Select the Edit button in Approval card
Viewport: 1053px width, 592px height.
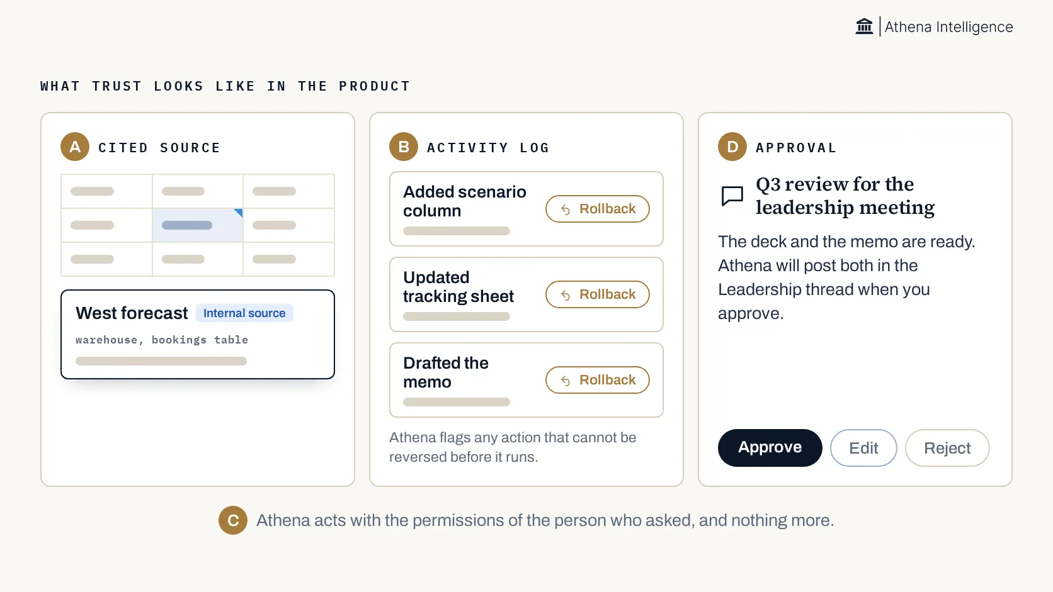pyautogui.click(x=863, y=448)
